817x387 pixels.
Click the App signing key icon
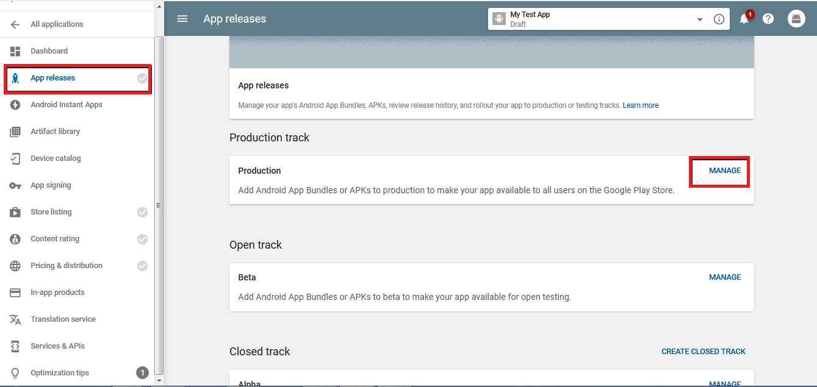15,185
